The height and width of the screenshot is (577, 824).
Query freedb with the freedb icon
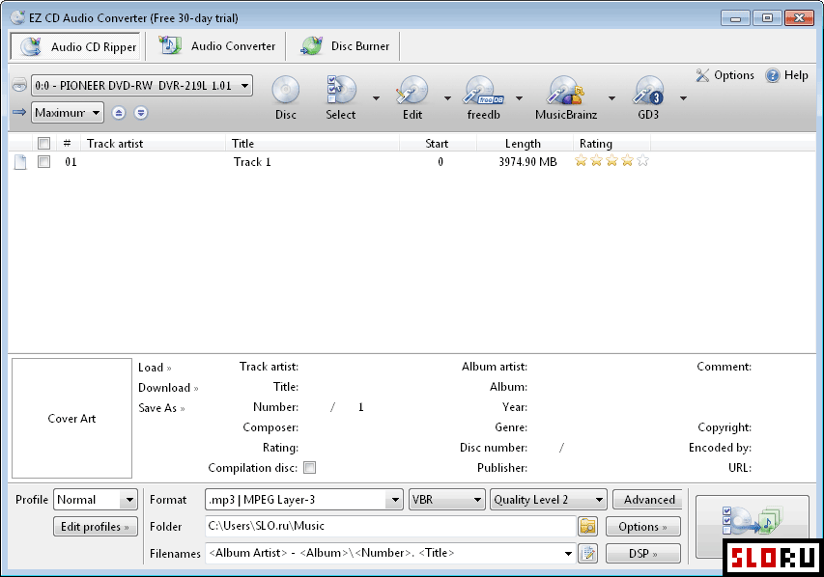[x=483, y=97]
